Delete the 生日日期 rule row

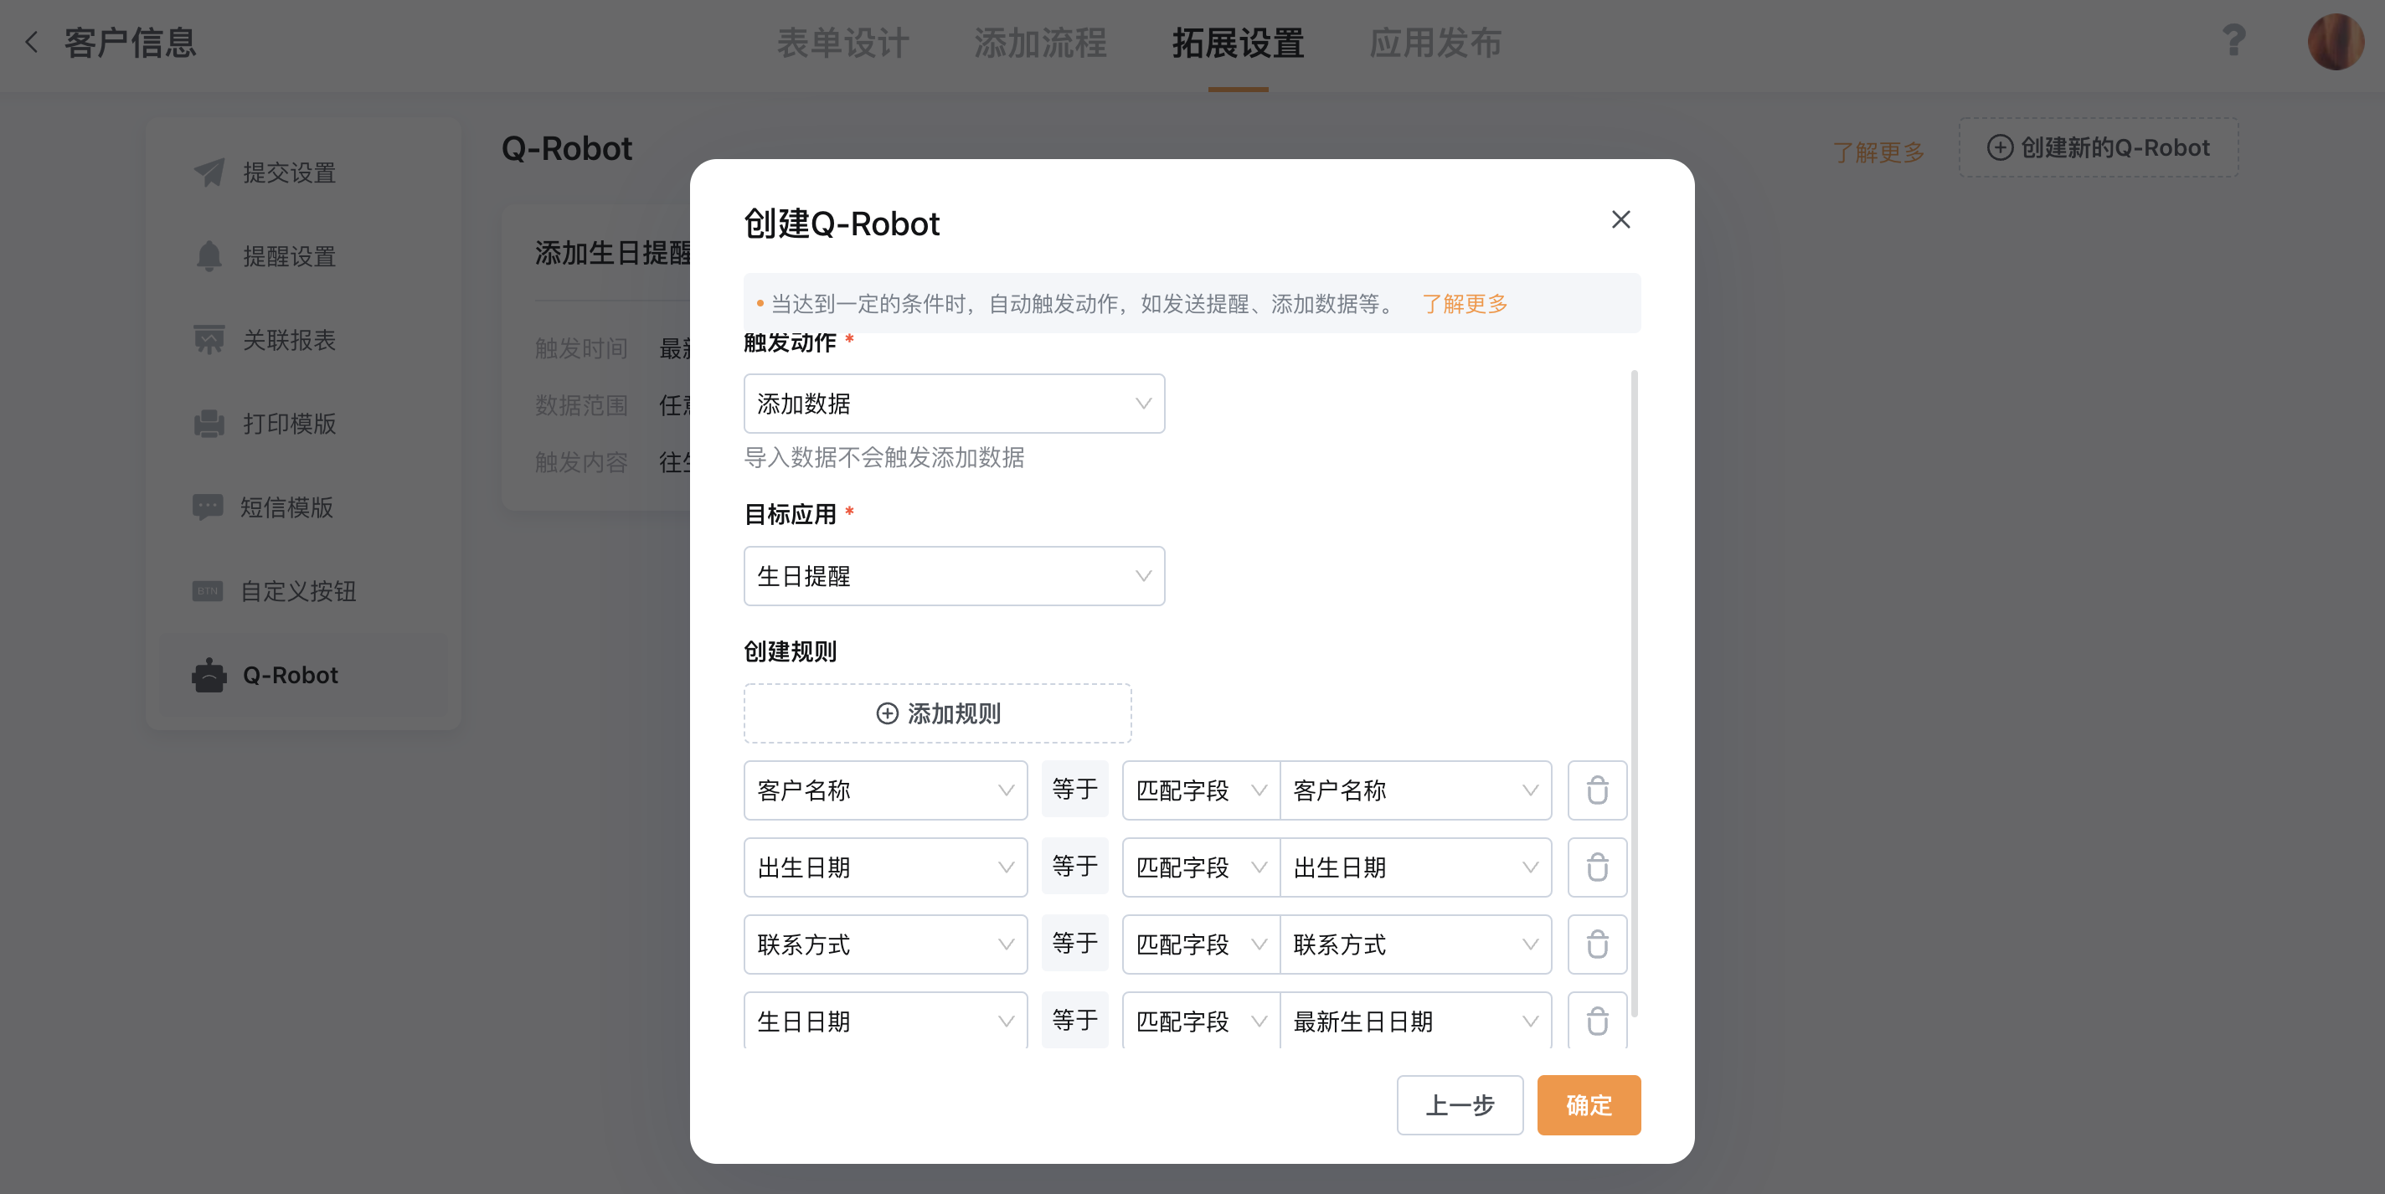point(1597,1021)
